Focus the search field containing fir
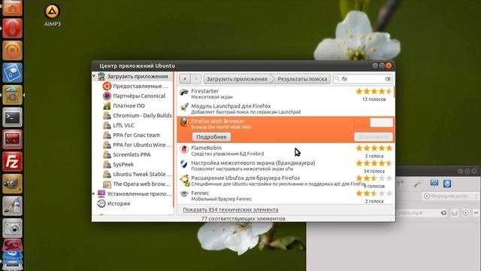Image resolution: width=481 pixels, height=271 pixels. [362, 79]
